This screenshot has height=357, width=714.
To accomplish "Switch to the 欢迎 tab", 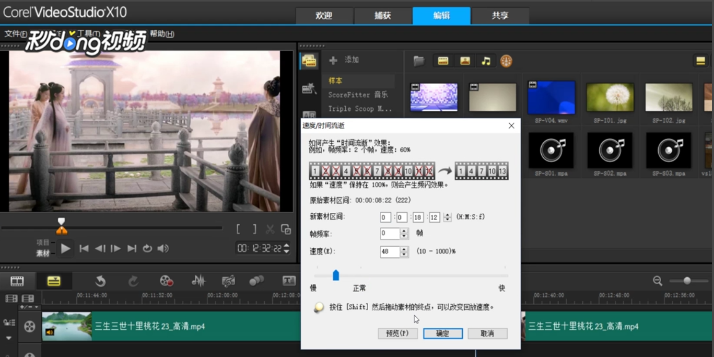I will [324, 16].
